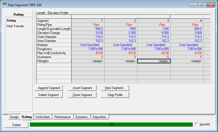Click wall conductivity 45.00 cell

[x=88, y=53]
